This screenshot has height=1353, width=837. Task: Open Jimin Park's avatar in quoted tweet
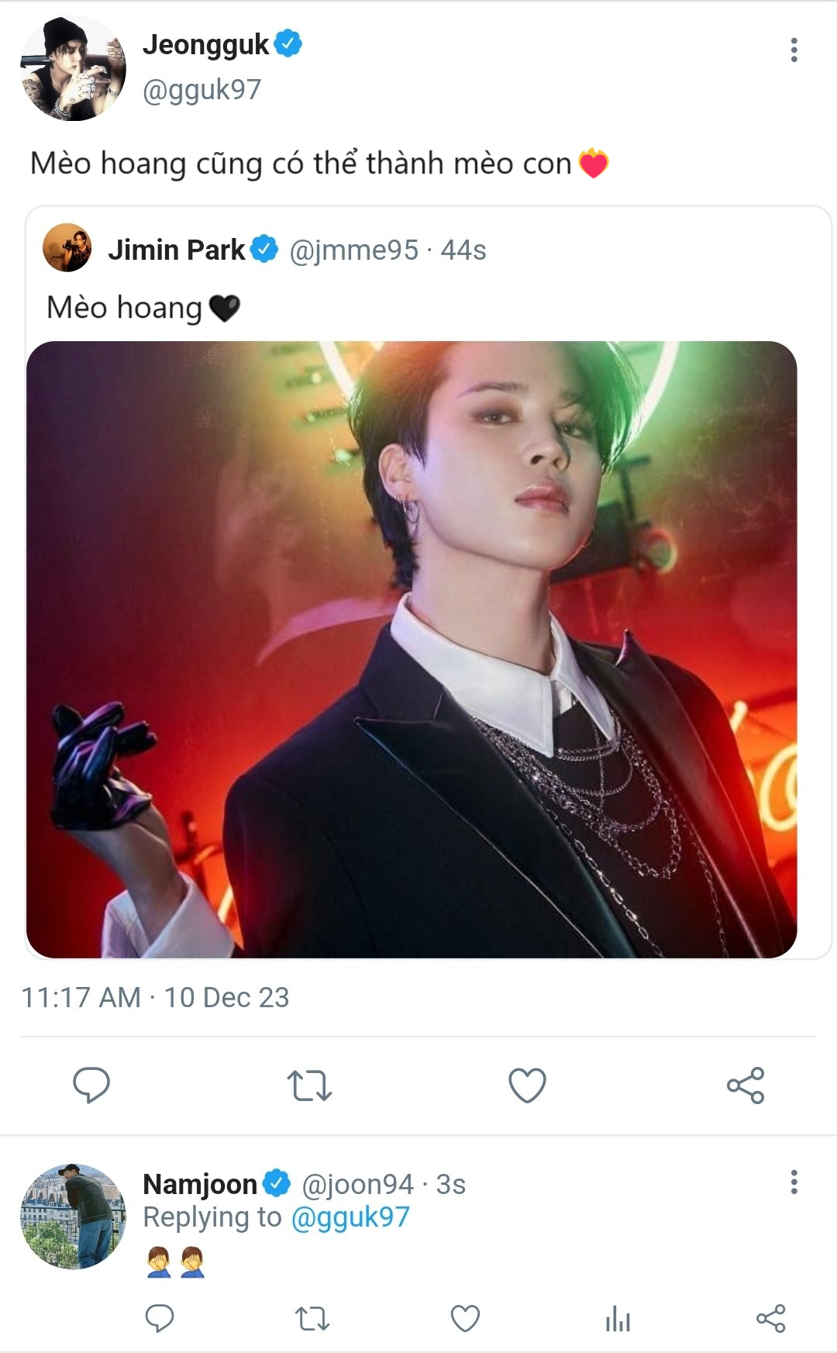tap(67, 248)
